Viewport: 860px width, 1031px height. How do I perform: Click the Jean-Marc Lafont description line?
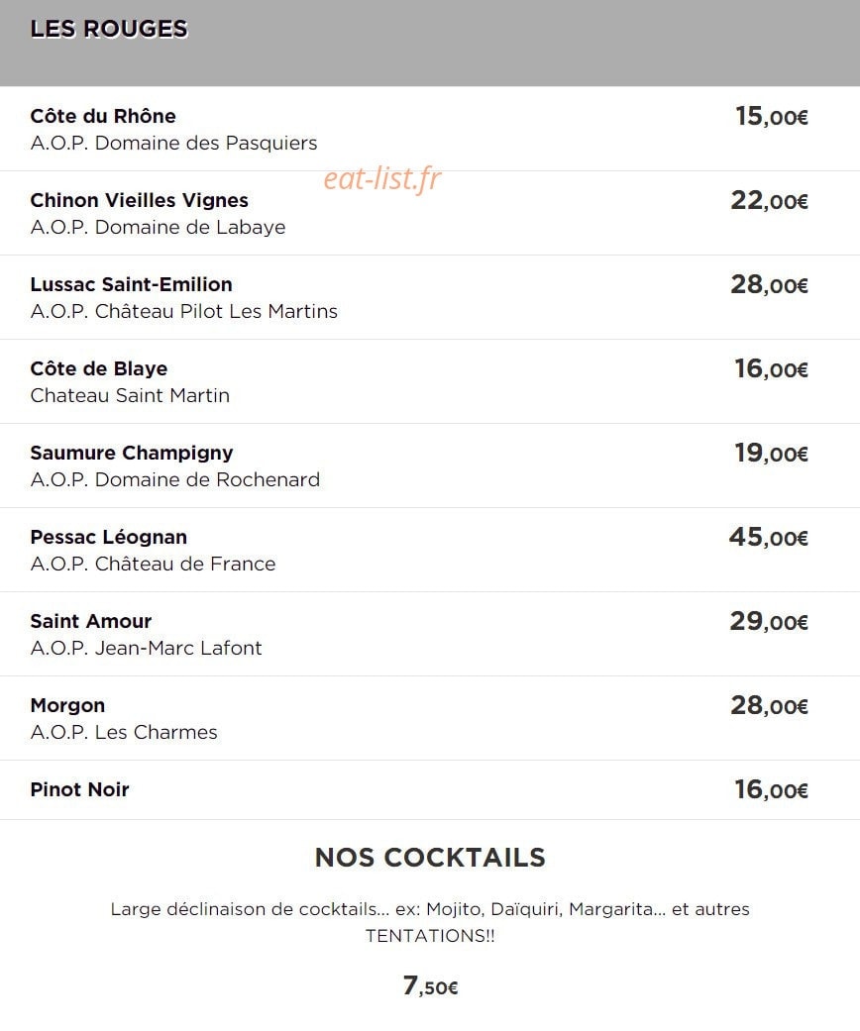pos(146,649)
